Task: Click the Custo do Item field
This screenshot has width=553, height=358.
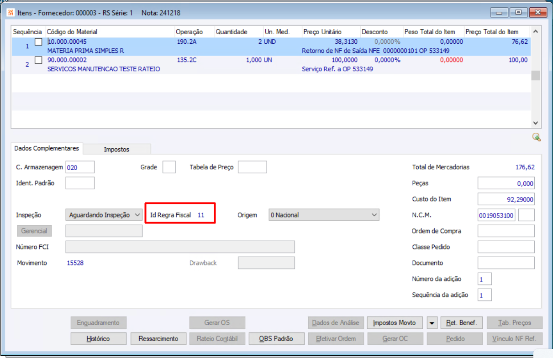Action: point(506,199)
